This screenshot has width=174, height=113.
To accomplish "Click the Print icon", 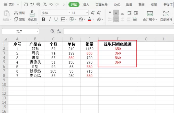I will (38, 4).
